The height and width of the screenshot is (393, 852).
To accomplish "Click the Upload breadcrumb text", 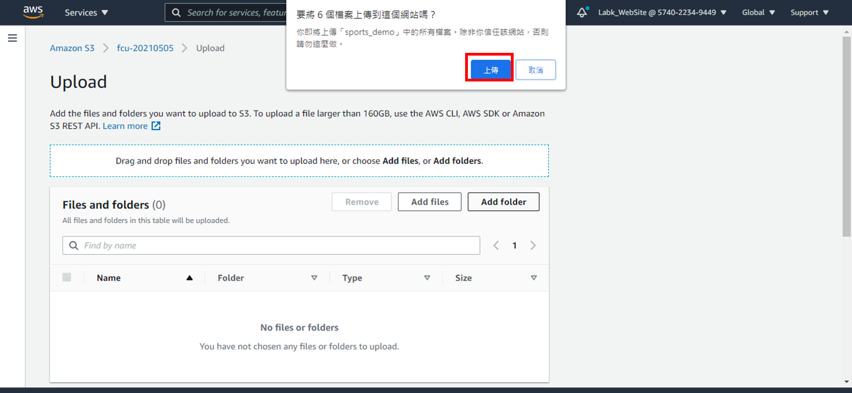I will click(x=210, y=48).
